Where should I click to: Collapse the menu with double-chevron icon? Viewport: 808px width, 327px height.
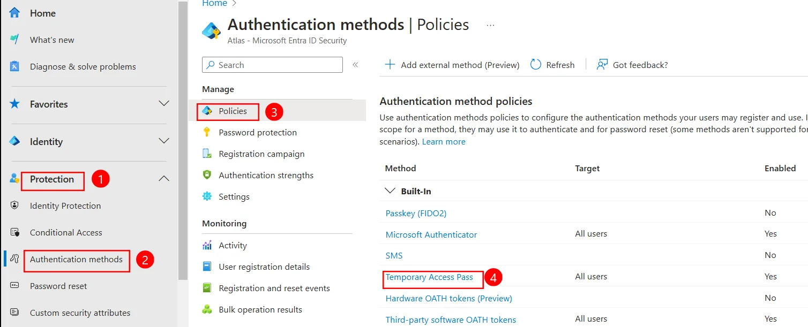click(x=355, y=65)
